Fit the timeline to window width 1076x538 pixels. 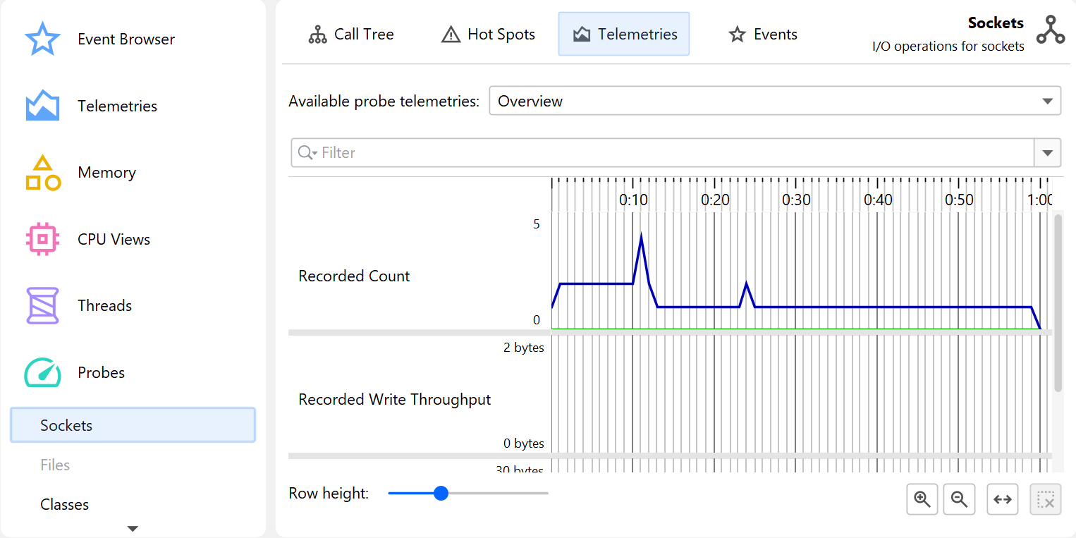(x=1002, y=499)
